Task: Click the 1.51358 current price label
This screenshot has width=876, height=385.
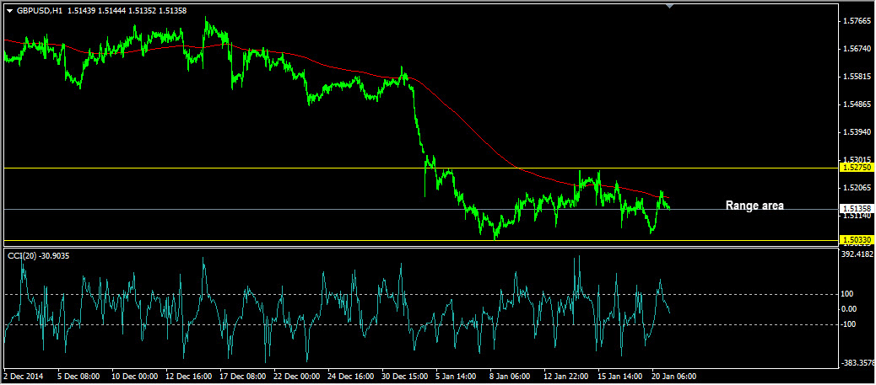Action: [x=857, y=209]
